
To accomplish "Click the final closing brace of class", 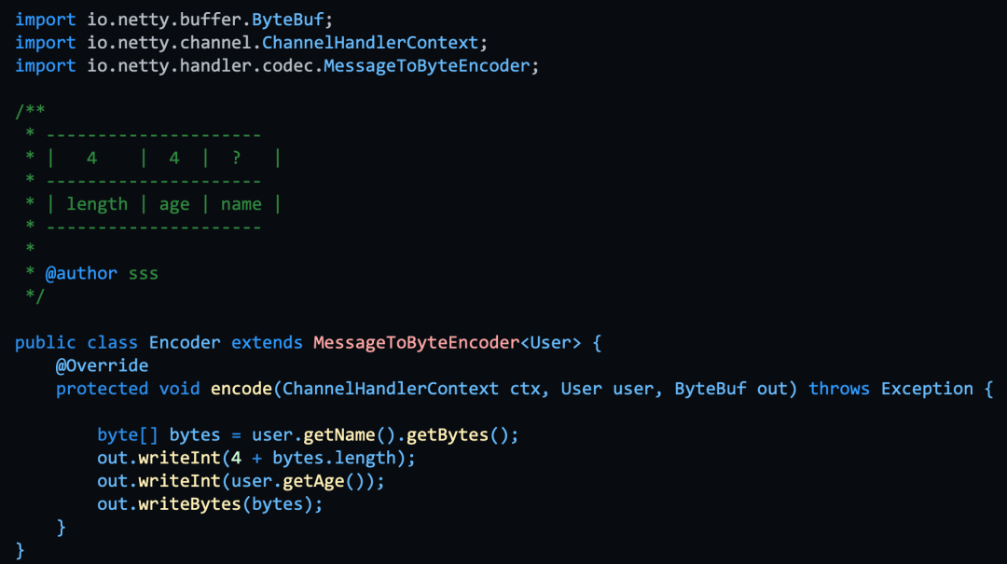I will point(20,551).
